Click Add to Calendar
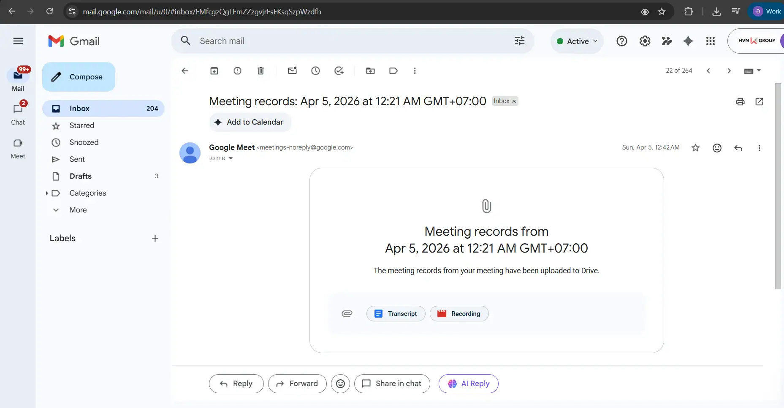The height and width of the screenshot is (408, 784). [x=250, y=122]
